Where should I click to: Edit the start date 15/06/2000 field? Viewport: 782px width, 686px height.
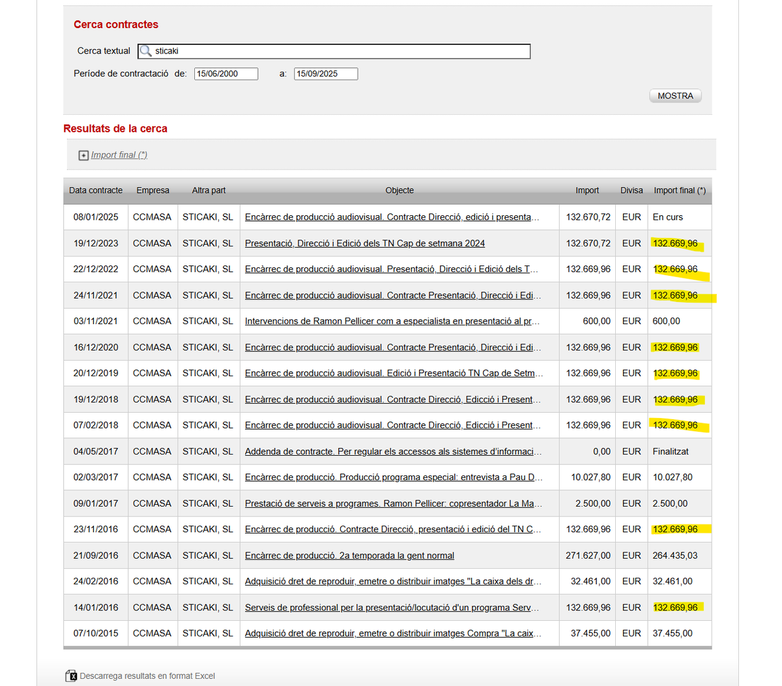tap(226, 74)
